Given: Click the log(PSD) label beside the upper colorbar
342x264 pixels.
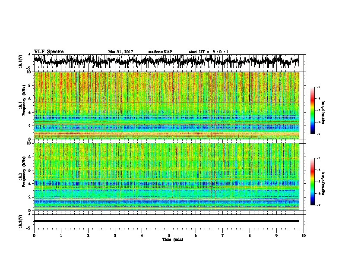Looking at the screenshot, I should 323,112.
